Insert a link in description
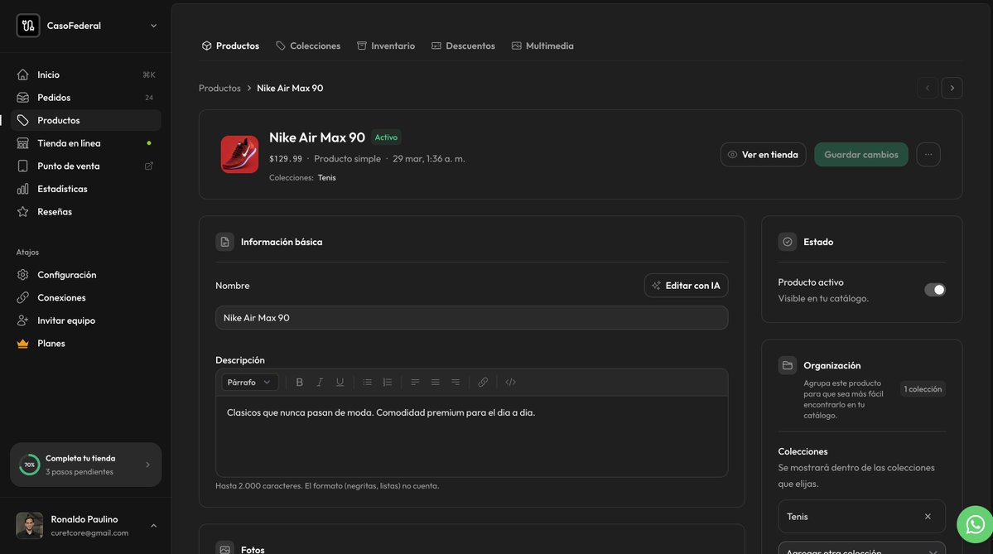The width and height of the screenshot is (993, 554). [483, 383]
